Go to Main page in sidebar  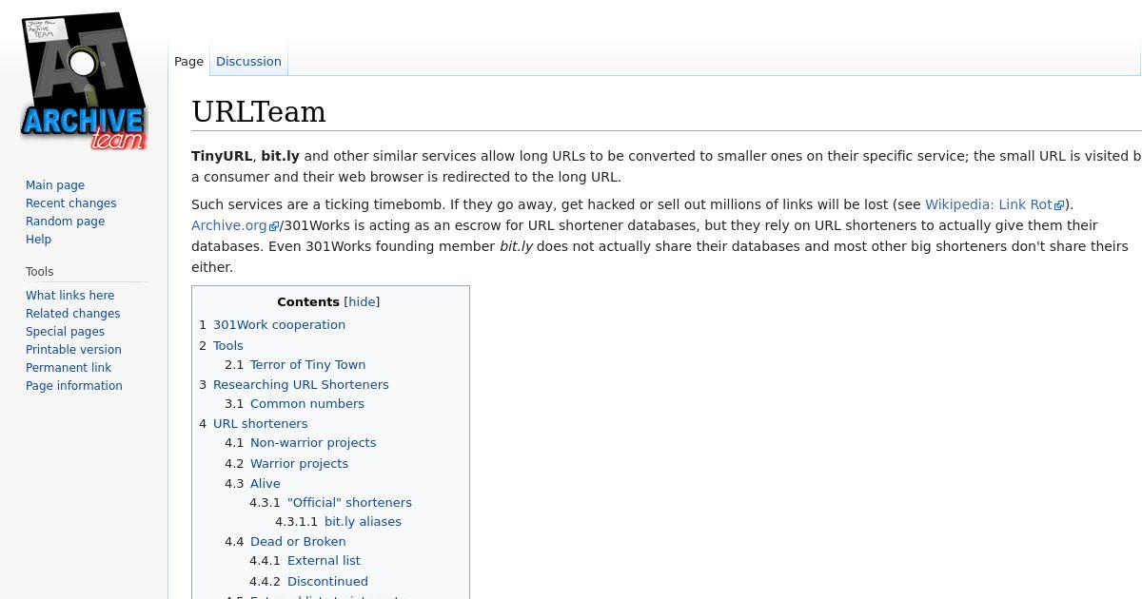55,185
